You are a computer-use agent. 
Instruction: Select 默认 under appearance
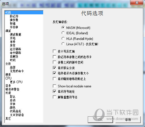click(x=13, y=97)
